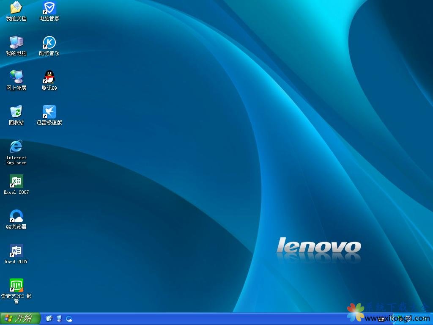Open 我的文档 My Documents

(15, 7)
